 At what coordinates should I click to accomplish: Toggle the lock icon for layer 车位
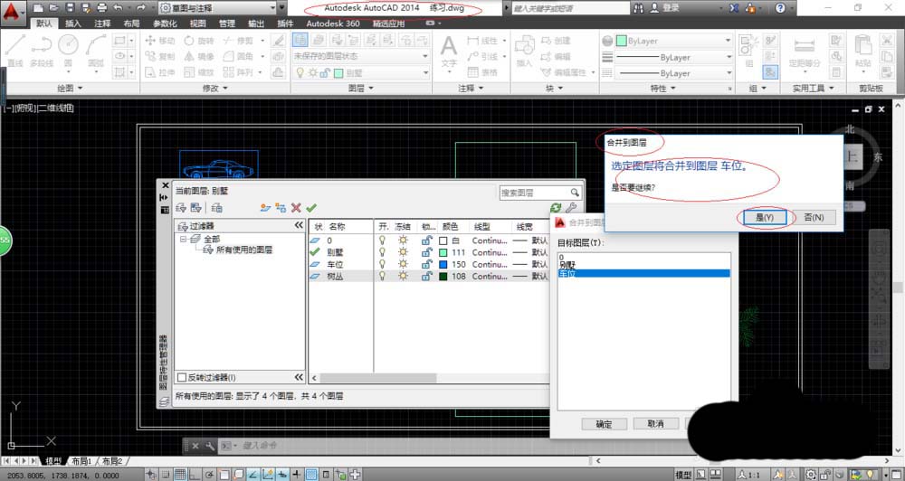[x=426, y=265]
